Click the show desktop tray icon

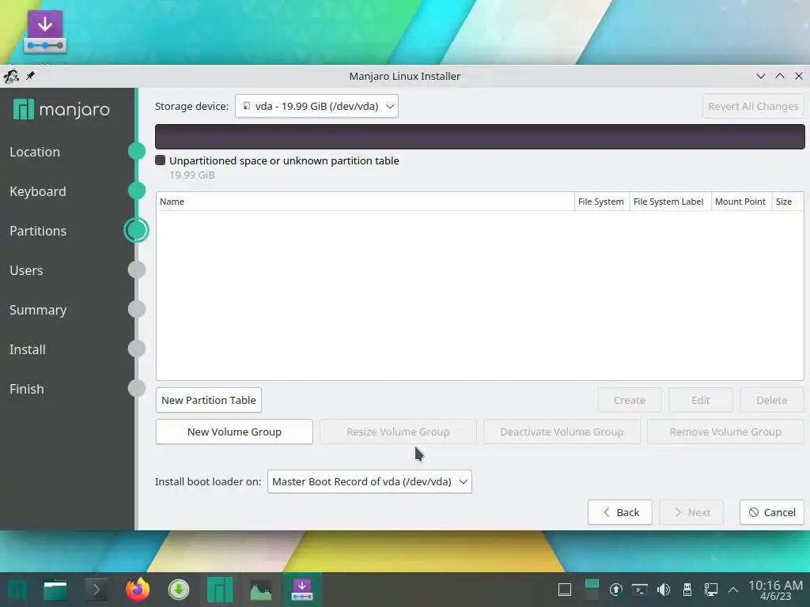click(565, 590)
